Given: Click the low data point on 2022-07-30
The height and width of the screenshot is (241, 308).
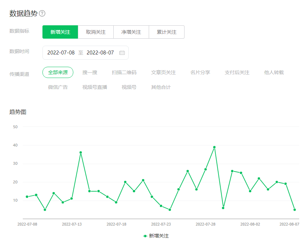Looking at the screenshot, I should (223, 208).
